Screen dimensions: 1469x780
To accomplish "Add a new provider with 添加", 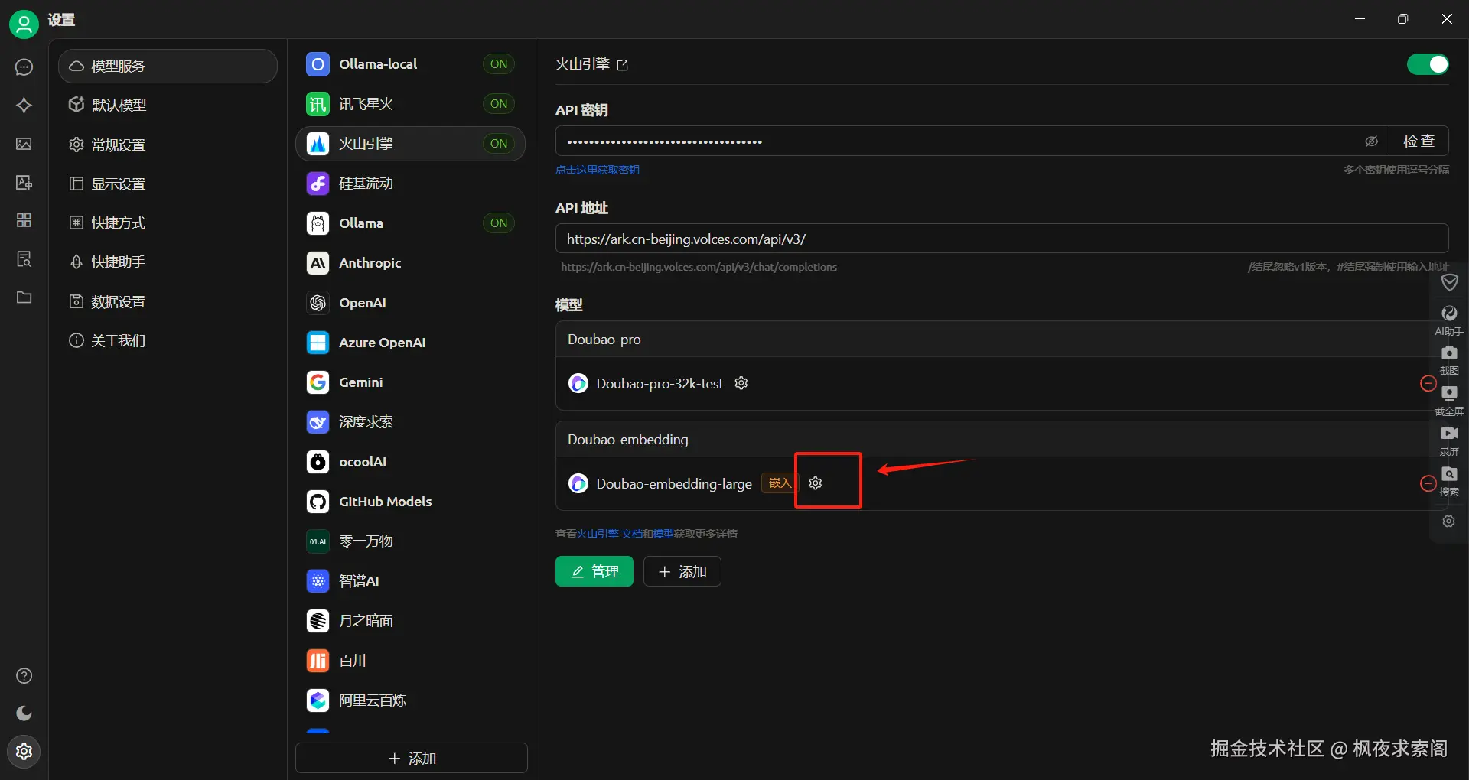I will pos(412,758).
